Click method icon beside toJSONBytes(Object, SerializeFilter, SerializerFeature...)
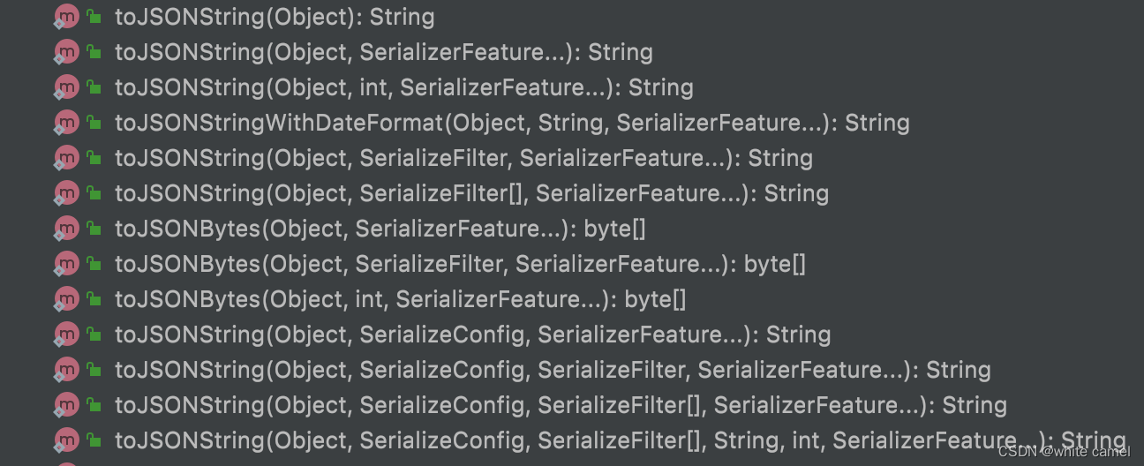 [66, 264]
